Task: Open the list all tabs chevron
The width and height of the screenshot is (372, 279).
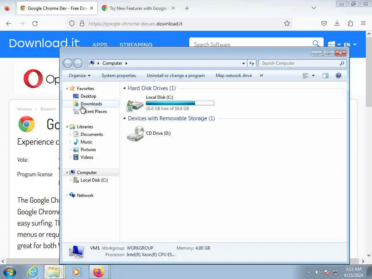Action: point(314,8)
